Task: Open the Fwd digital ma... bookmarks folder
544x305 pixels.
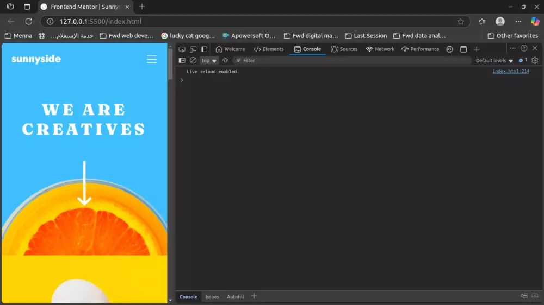Action: [311, 36]
